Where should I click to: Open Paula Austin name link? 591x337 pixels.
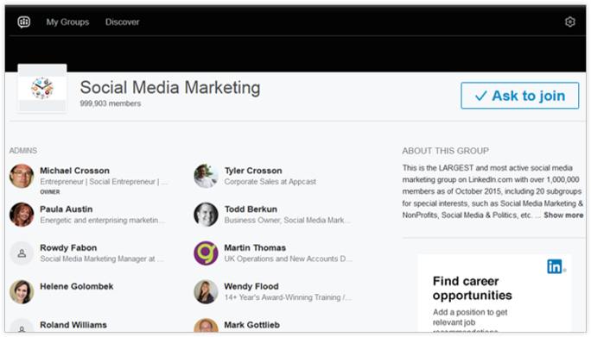(67, 209)
